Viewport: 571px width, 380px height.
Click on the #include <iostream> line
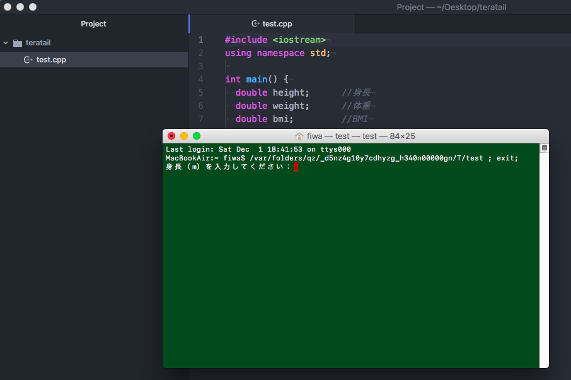(x=275, y=40)
